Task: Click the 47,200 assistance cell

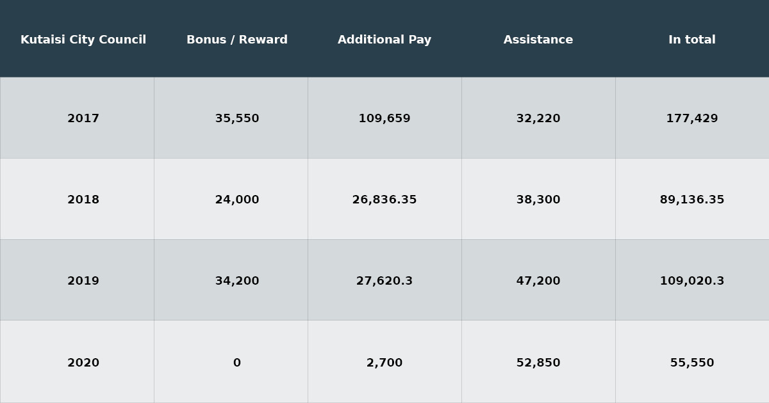Action: [538, 281]
